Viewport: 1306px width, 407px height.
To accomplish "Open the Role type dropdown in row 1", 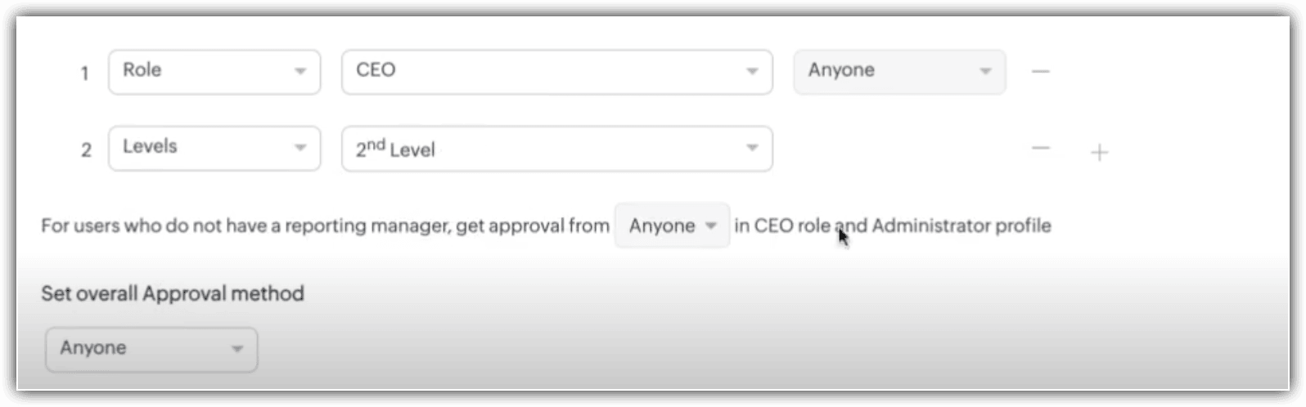I will (214, 72).
